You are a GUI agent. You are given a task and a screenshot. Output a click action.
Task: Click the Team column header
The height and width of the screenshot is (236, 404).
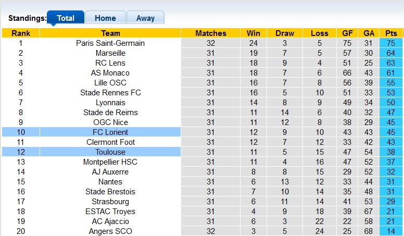point(110,33)
